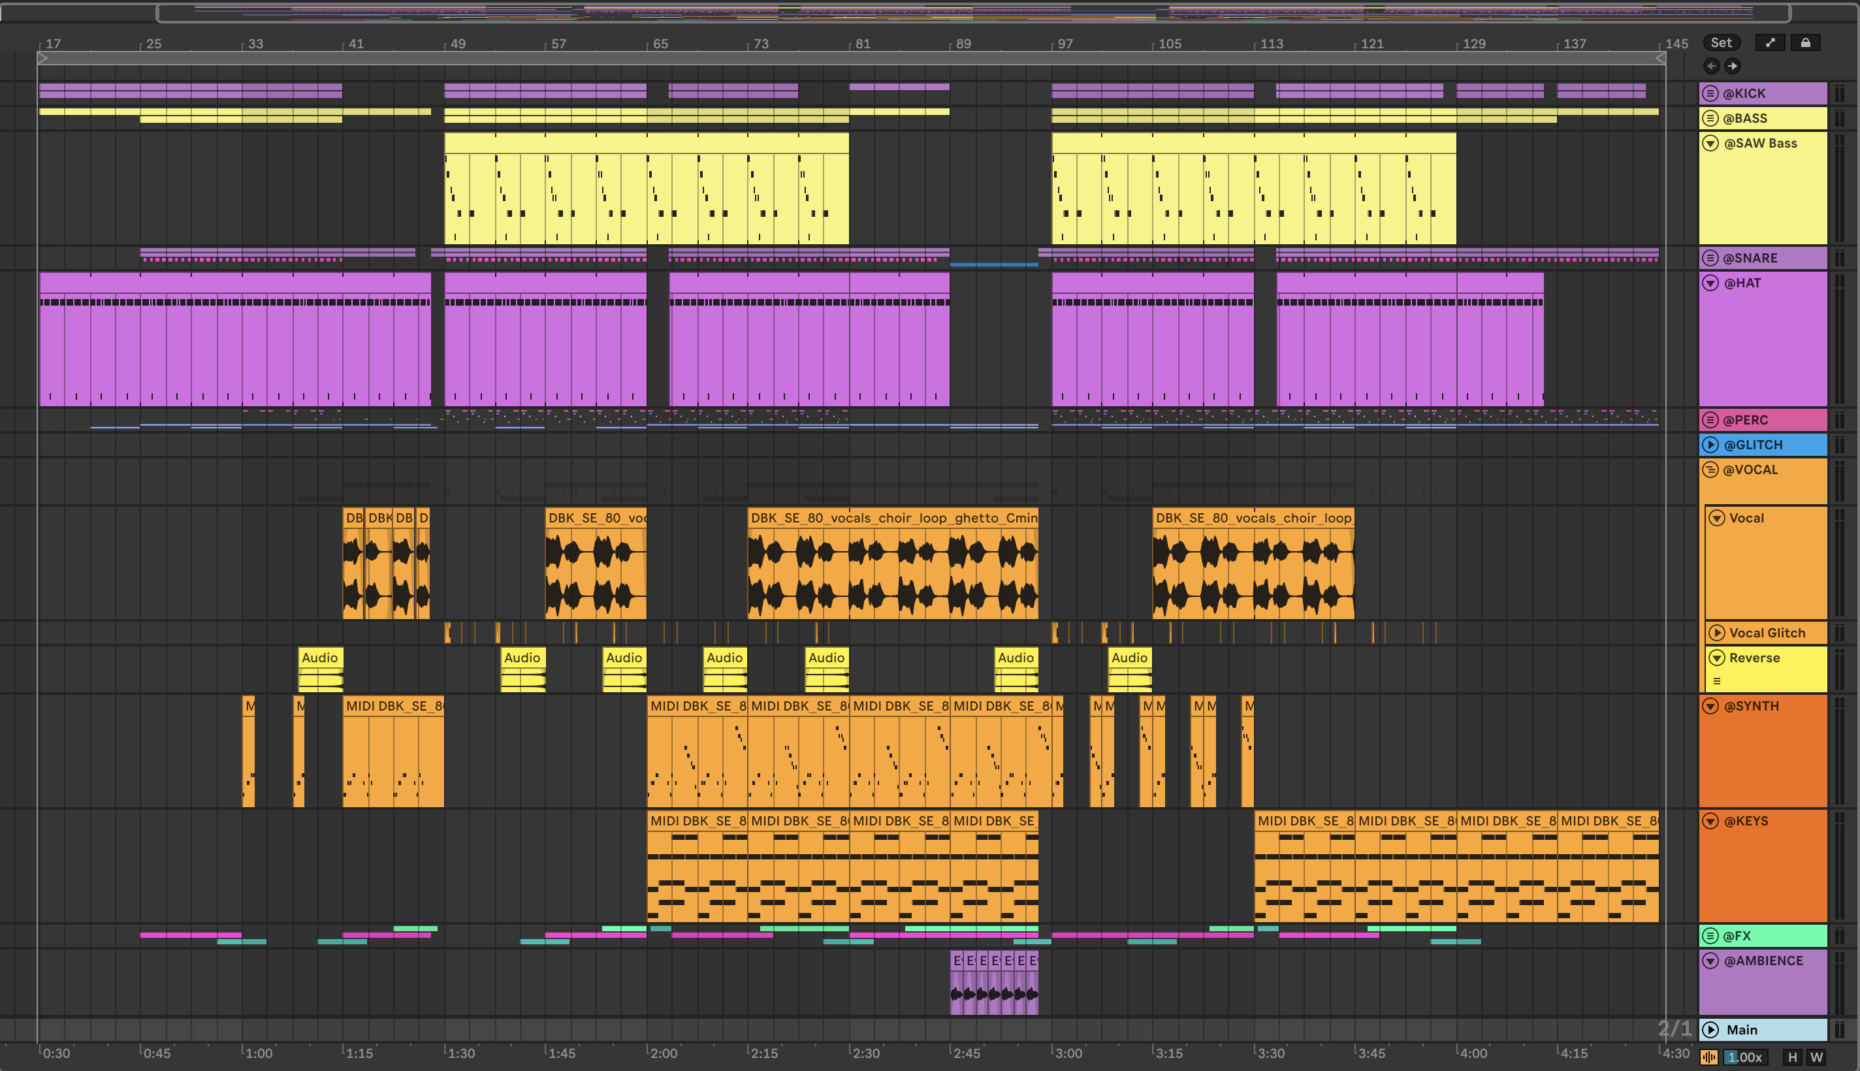Image resolution: width=1860 pixels, height=1071 pixels.
Task: Collapse the Reverse track
Action: pos(1718,658)
